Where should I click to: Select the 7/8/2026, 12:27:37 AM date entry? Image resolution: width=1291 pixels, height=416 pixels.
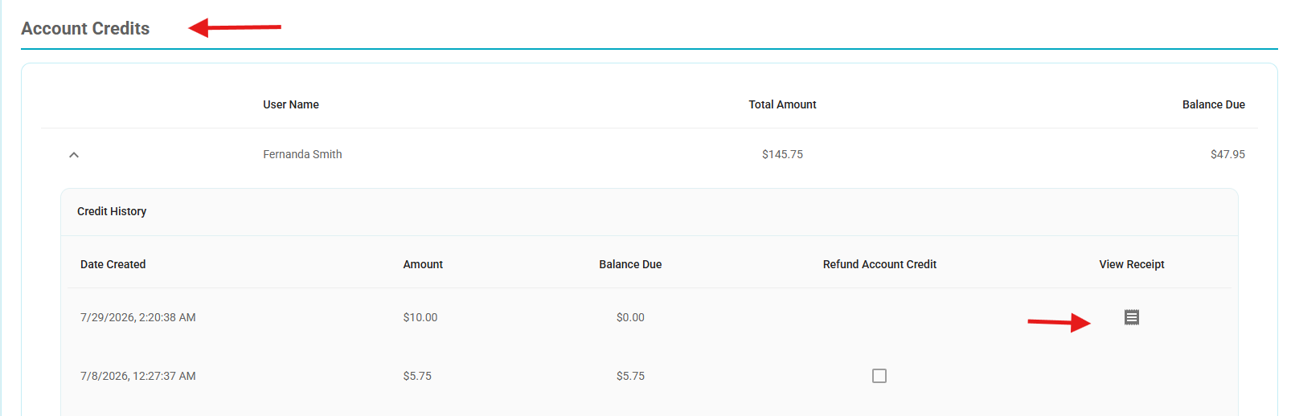click(138, 376)
